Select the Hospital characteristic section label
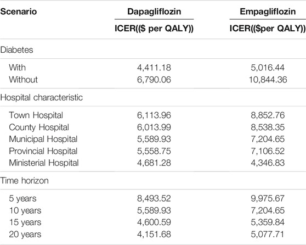 click(x=41, y=97)
